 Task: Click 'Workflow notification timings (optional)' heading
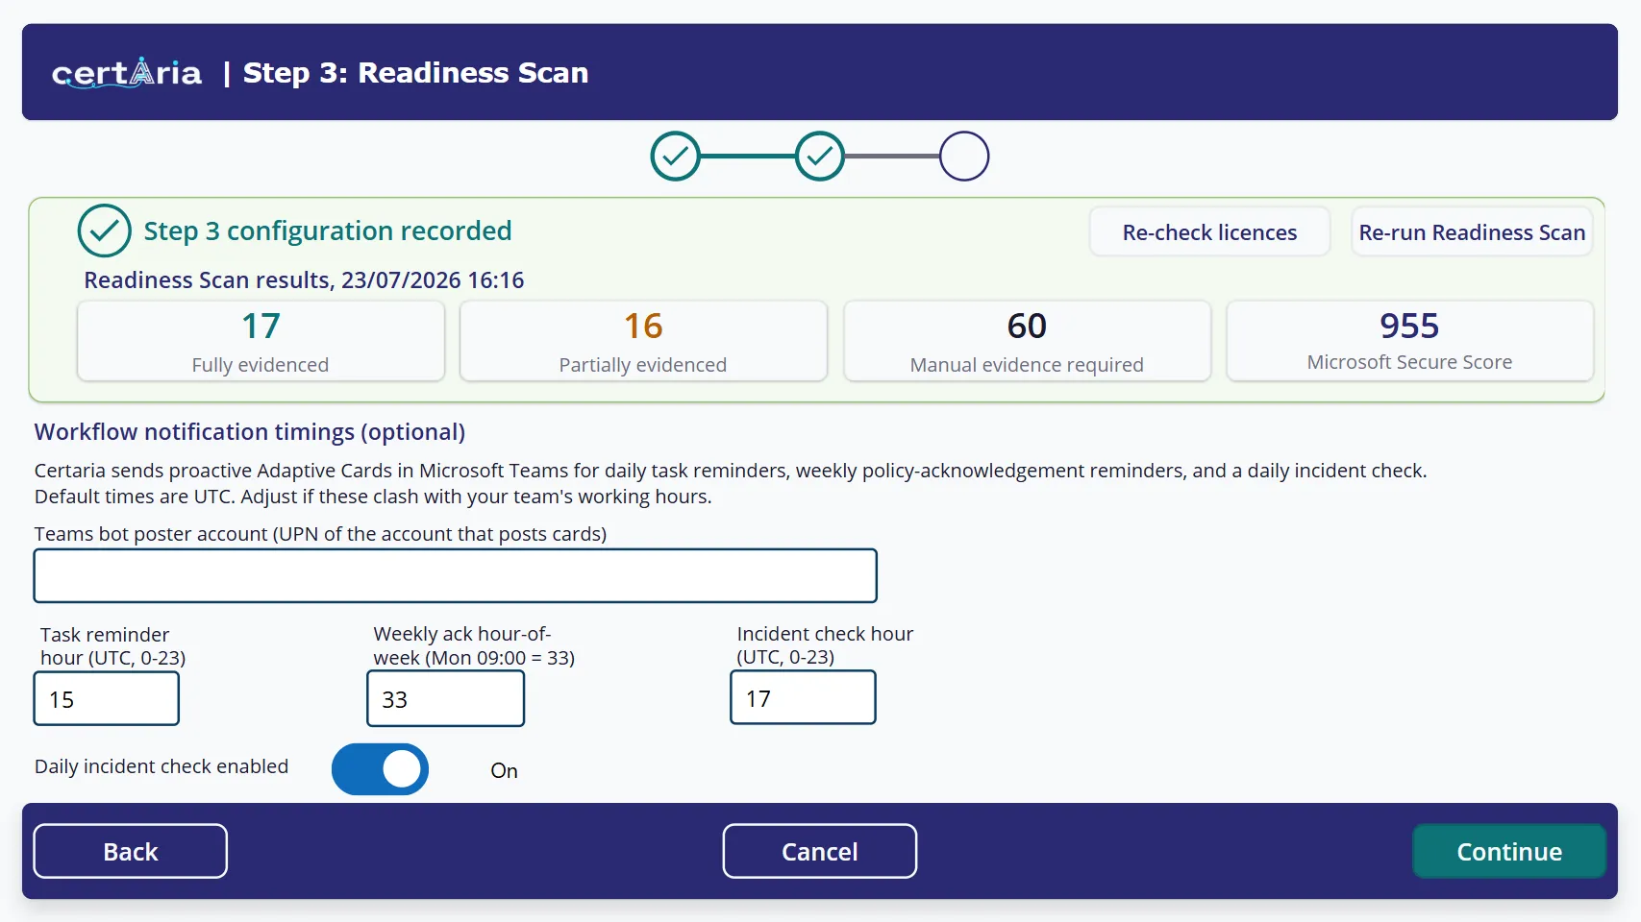(x=250, y=432)
